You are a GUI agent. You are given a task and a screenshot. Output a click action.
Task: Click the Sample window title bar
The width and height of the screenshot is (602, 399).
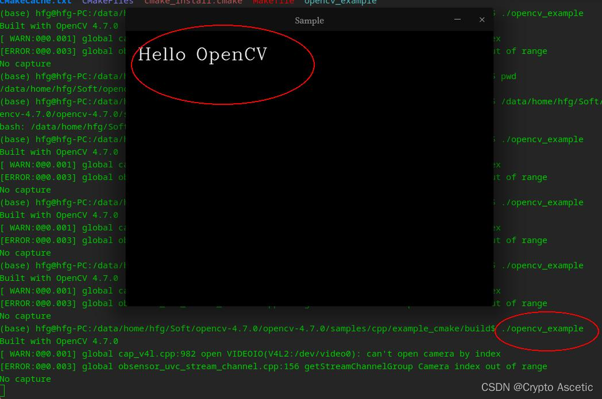tap(310, 19)
